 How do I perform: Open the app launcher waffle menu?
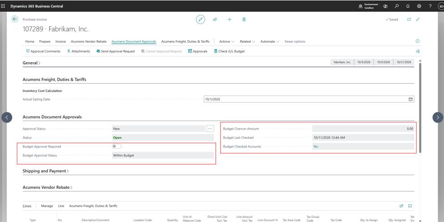click(x=3, y=6)
